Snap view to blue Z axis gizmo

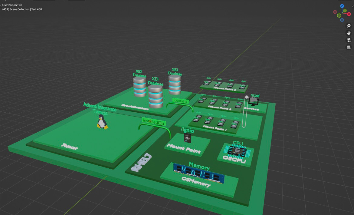[342, 6]
